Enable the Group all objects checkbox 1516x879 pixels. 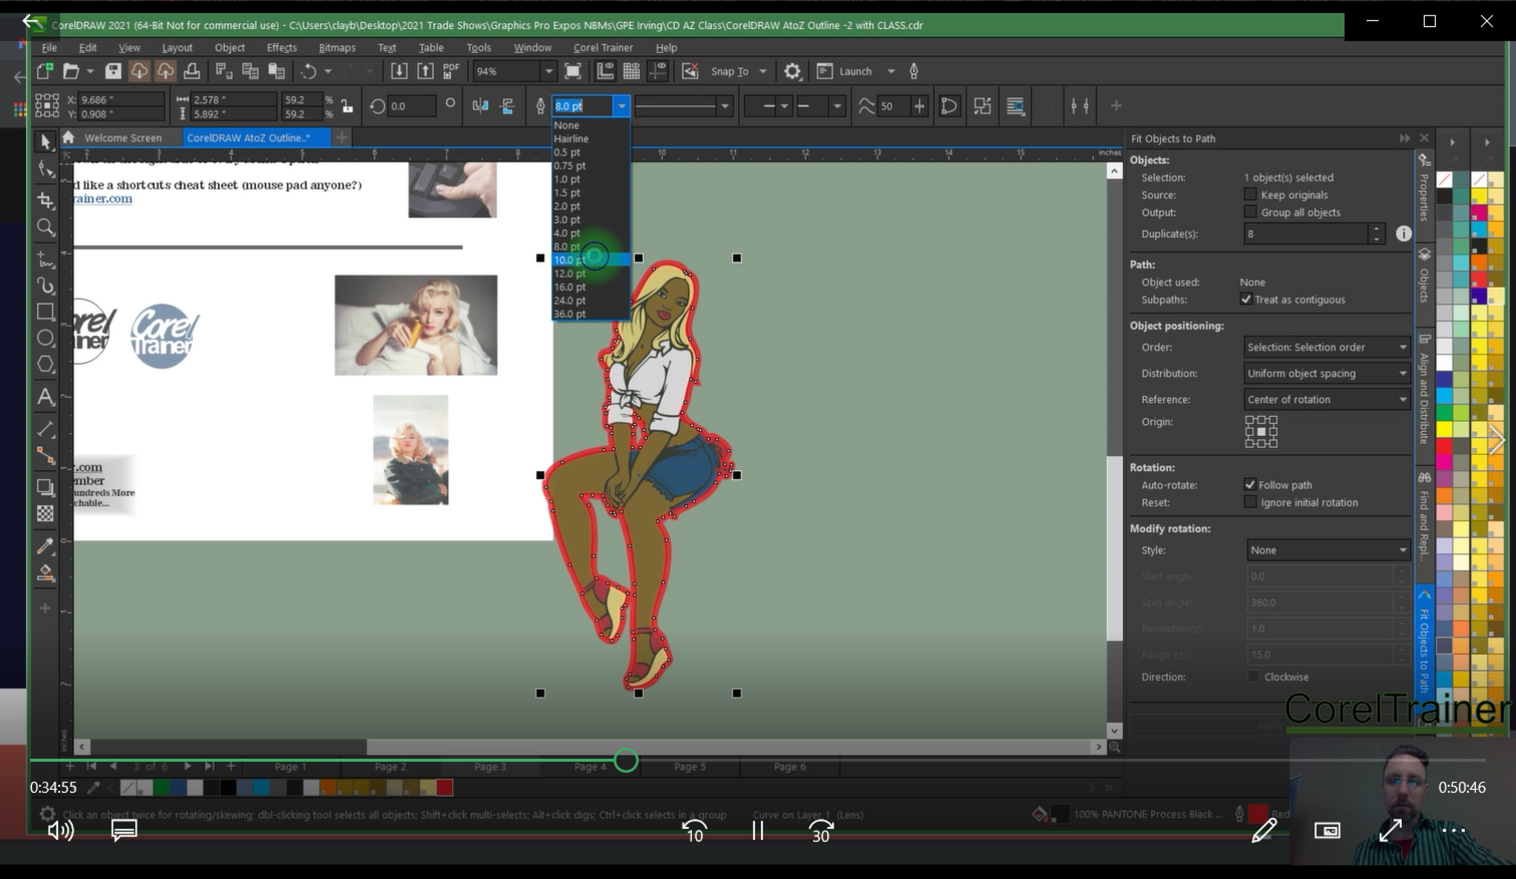click(x=1250, y=212)
